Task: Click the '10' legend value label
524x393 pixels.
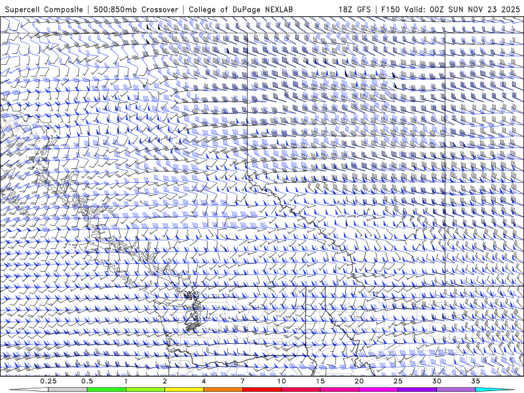Action: point(282,381)
